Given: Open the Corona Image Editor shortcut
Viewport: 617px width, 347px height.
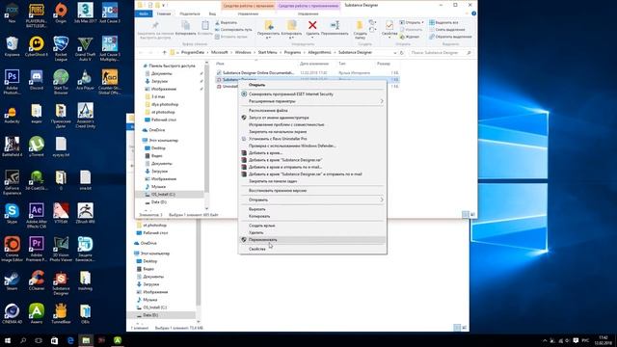Looking at the screenshot, I should pyautogui.click(x=12, y=249).
